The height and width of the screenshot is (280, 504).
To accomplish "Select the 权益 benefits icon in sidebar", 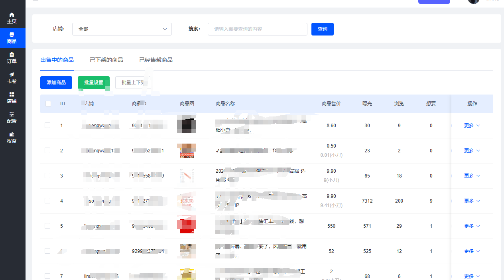I will [x=12, y=138].
